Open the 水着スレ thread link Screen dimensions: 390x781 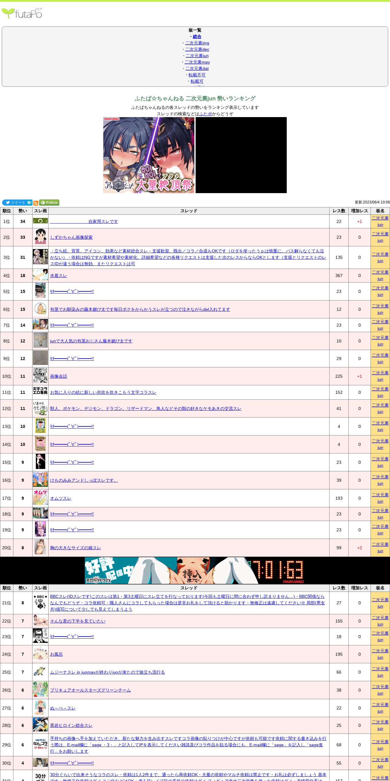tap(59, 276)
